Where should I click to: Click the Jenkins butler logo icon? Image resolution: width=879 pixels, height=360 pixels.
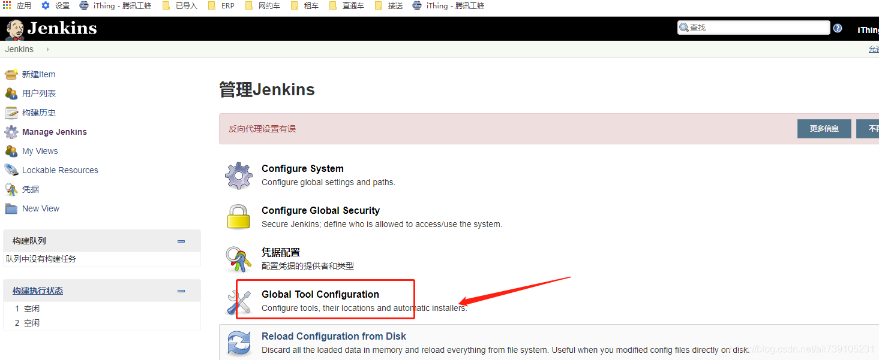[14, 29]
